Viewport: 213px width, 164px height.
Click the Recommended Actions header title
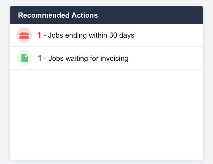(58, 15)
